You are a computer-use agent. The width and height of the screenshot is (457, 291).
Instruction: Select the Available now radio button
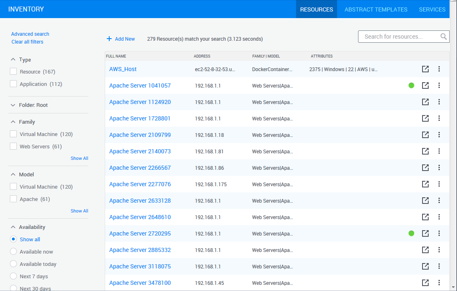tap(13, 252)
